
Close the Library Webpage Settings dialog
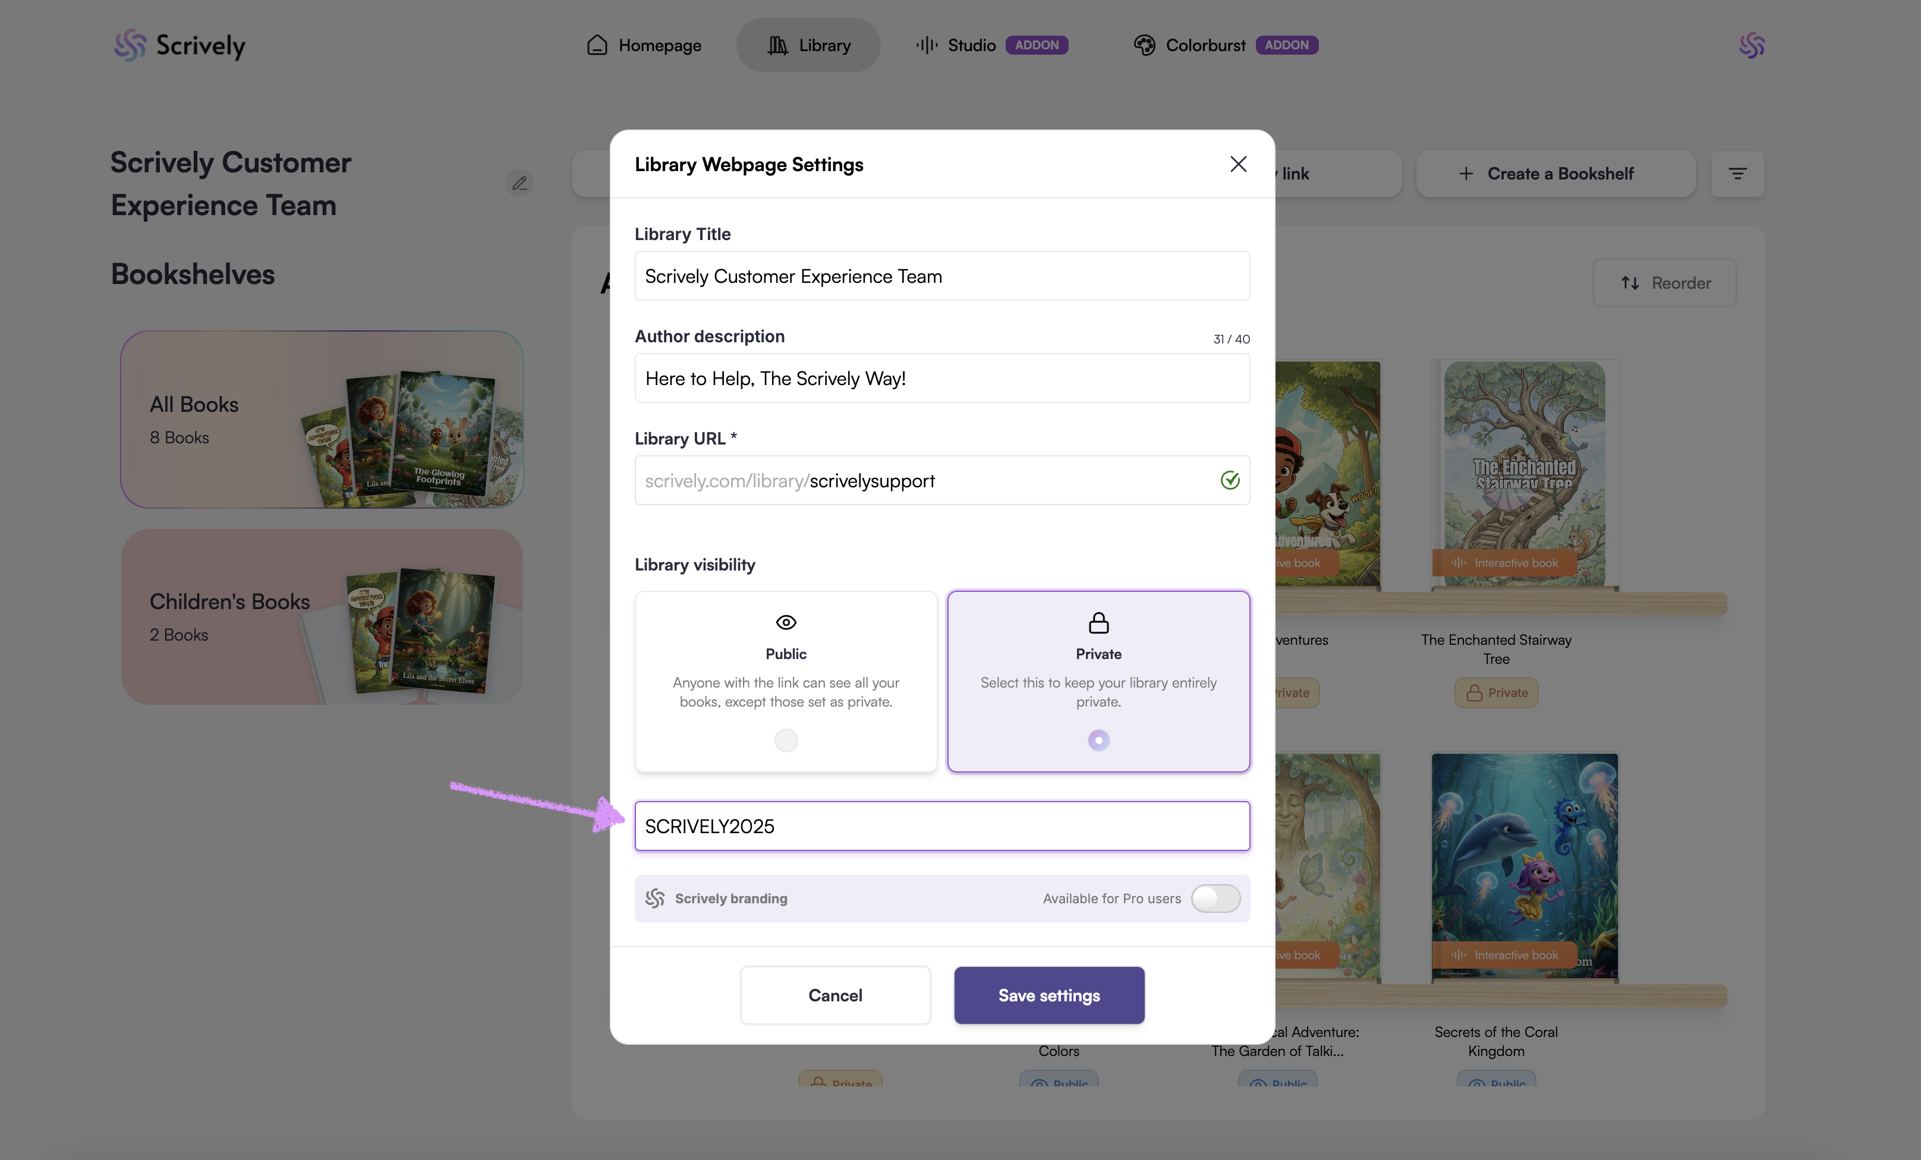[1238, 163]
